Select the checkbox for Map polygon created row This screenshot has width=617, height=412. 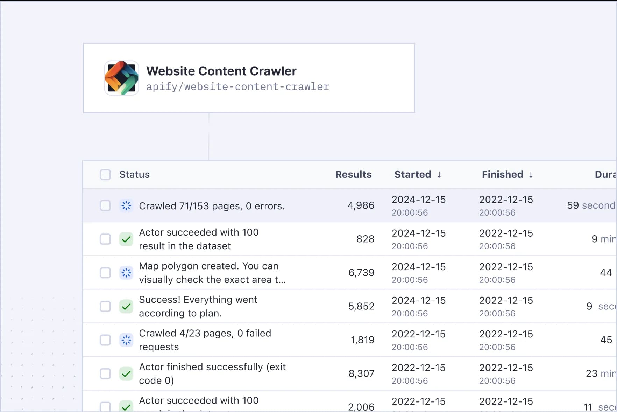pyautogui.click(x=105, y=273)
